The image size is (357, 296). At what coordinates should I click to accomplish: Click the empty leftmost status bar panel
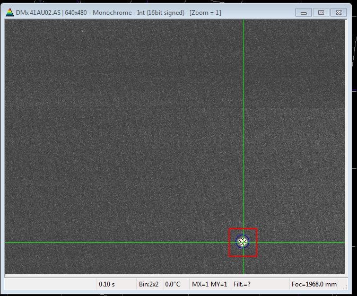(x=50, y=284)
